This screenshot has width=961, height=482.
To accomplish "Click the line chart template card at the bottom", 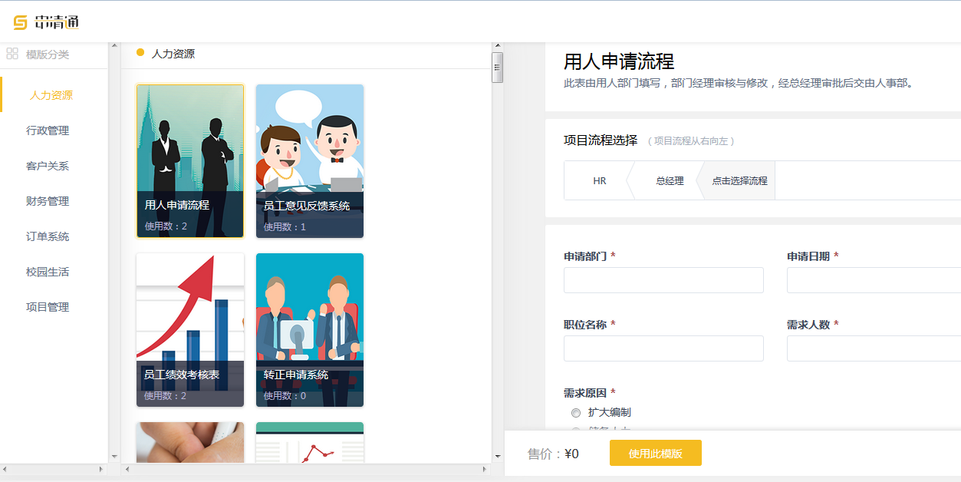I will [x=310, y=443].
